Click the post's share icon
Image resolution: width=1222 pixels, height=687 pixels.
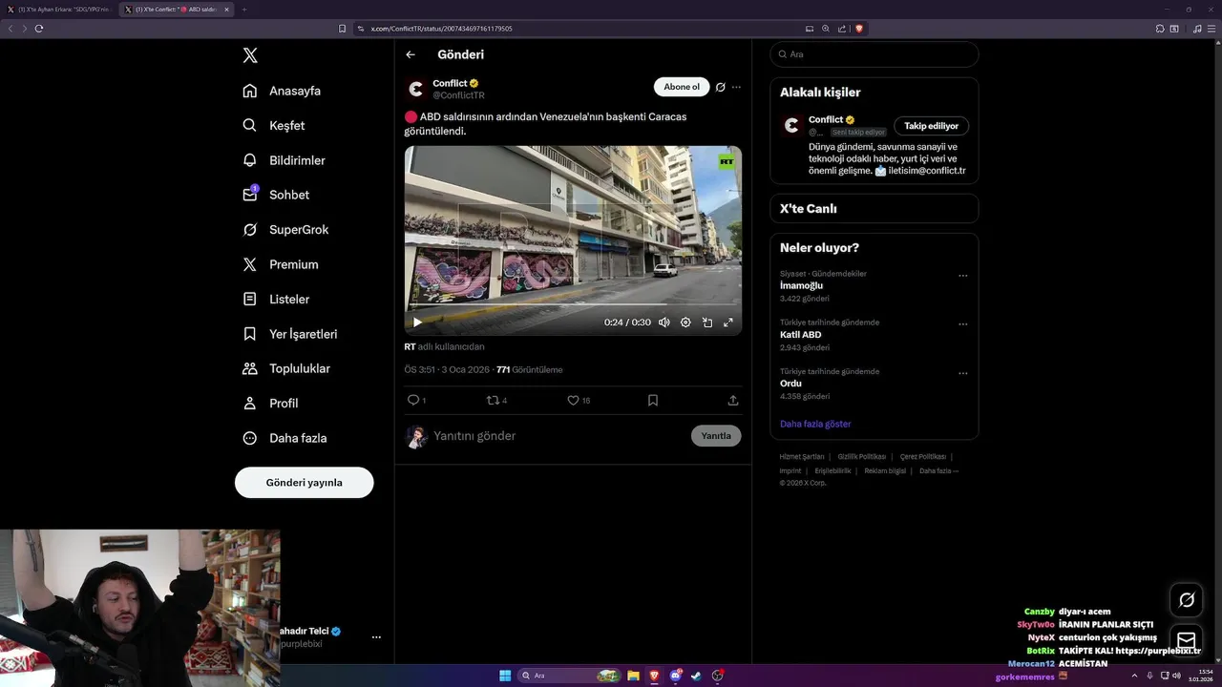click(x=733, y=400)
